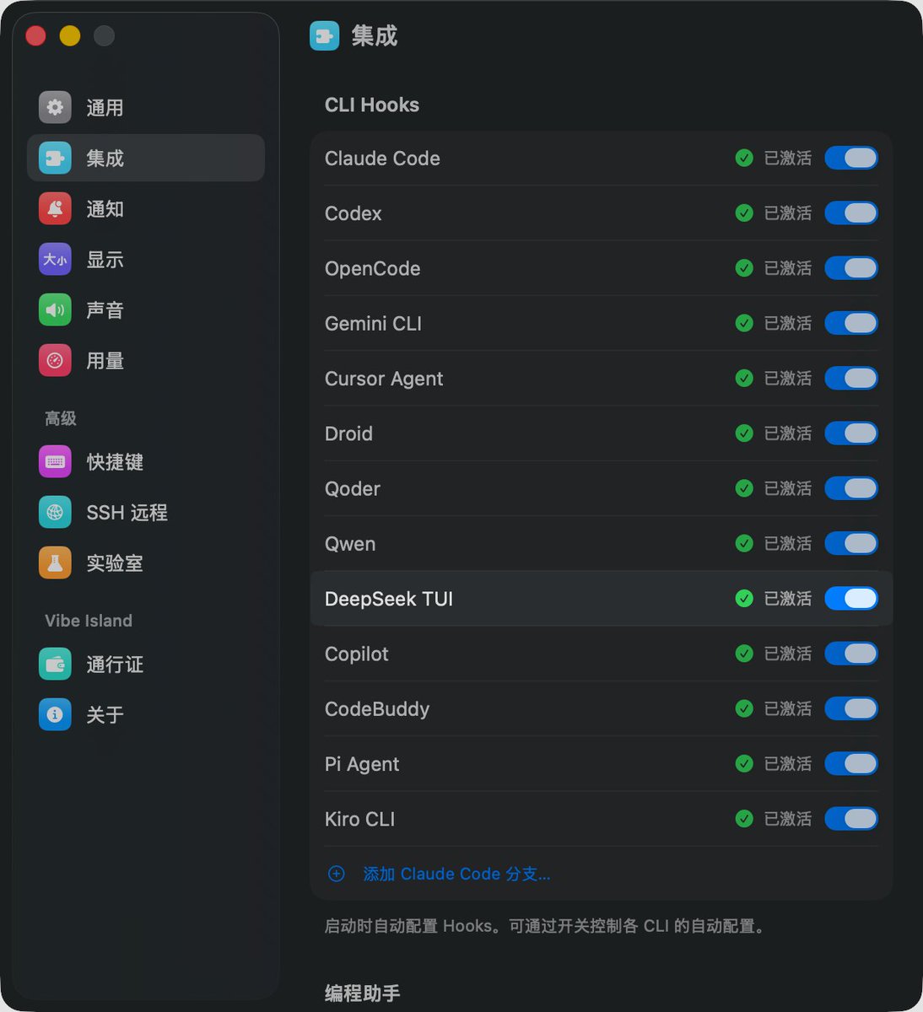Image resolution: width=923 pixels, height=1012 pixels.
Task: Click green checkmark in Droid row
Action: [744, 433]
